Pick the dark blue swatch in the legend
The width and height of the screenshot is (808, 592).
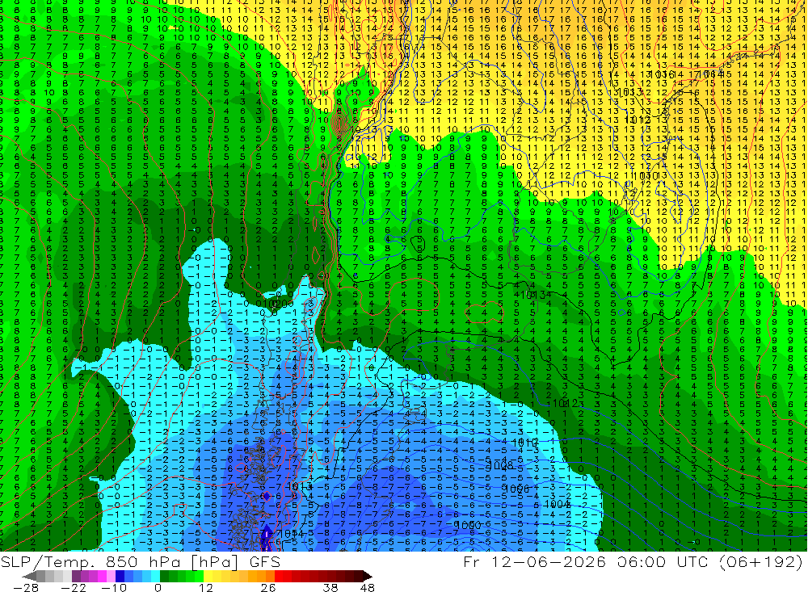(120, 576)
